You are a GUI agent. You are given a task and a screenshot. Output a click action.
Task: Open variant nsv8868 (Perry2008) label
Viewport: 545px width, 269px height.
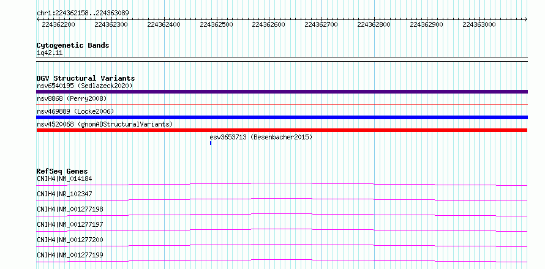72,99
